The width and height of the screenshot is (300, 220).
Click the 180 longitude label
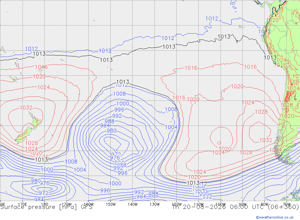point(44,204)
